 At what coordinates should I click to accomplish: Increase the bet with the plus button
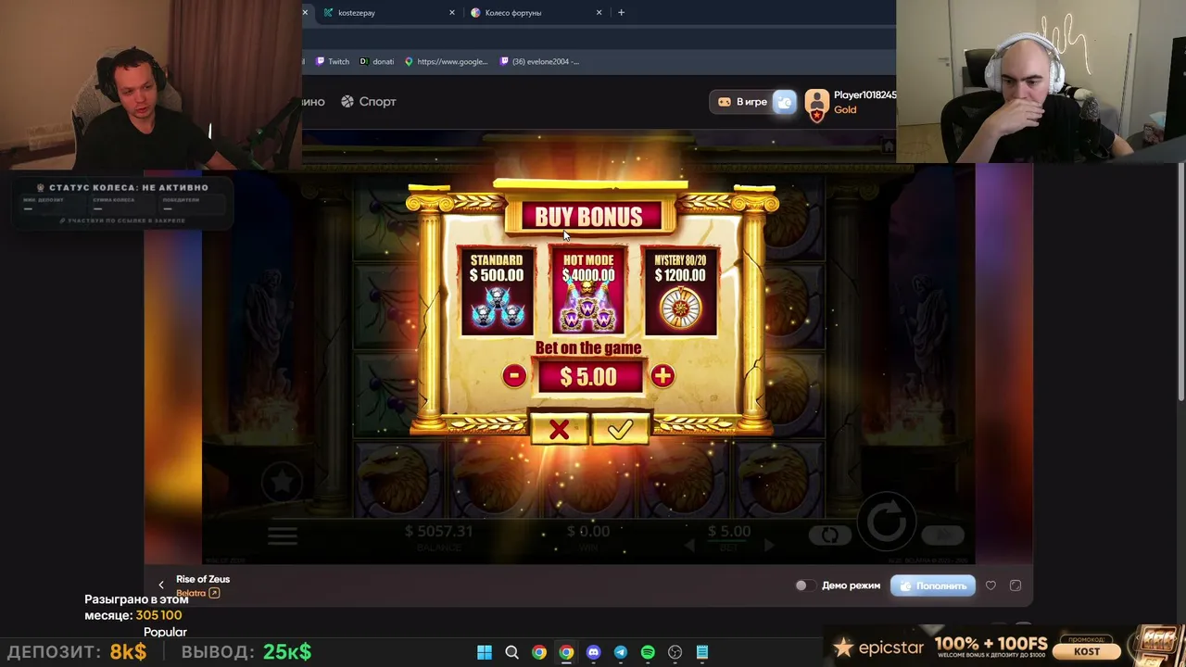pyautogui.click(x=662, y=375)
